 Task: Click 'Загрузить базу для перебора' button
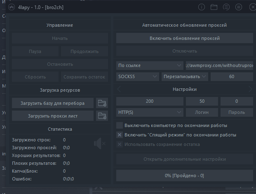tap(53, 103)
